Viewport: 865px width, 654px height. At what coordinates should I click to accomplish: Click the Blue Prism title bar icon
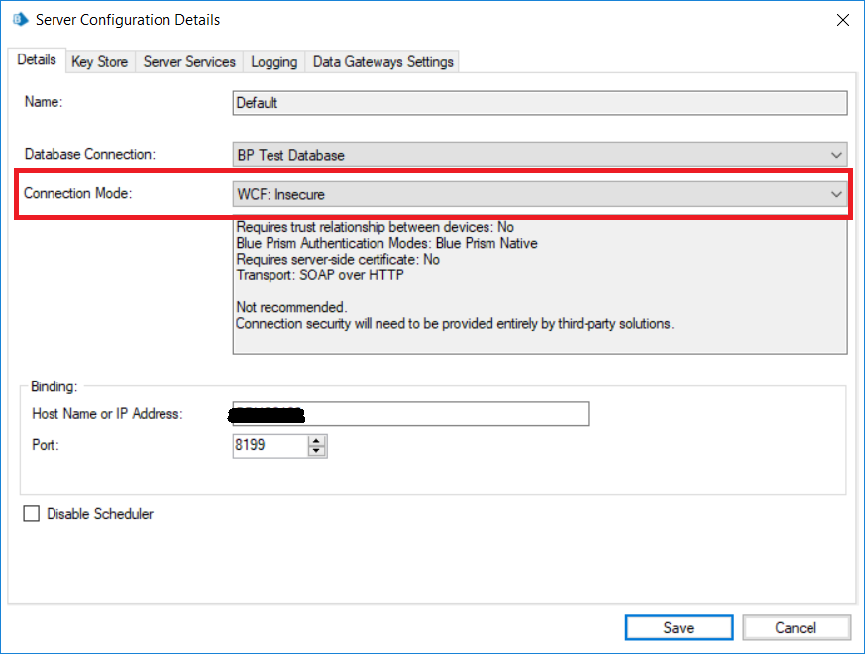tap(20, 19)
